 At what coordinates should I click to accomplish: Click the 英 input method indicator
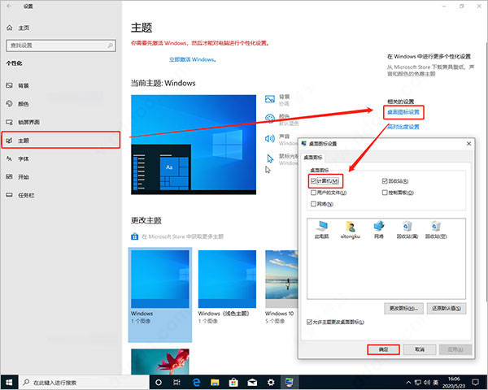436,382
